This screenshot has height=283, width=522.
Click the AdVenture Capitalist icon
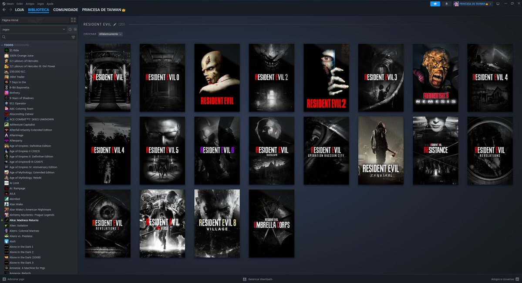point(7,125)
